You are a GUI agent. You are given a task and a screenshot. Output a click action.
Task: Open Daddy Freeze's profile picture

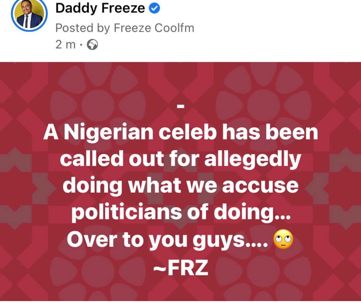[x=29, y=14]
